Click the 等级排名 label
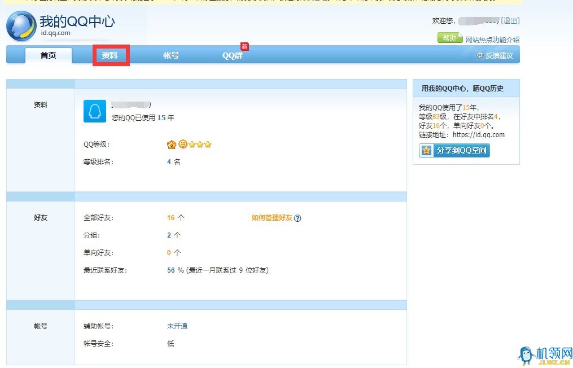The height and width of the screenshot is (368, 573). tap(99, 162)
